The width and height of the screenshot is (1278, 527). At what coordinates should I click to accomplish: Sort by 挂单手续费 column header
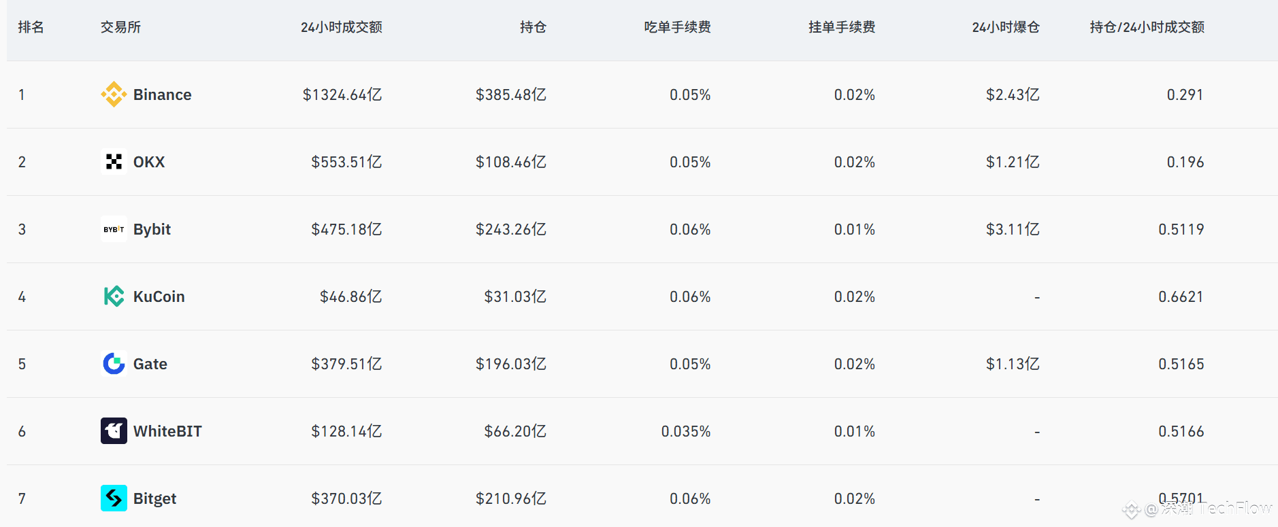tap(842, 27)
